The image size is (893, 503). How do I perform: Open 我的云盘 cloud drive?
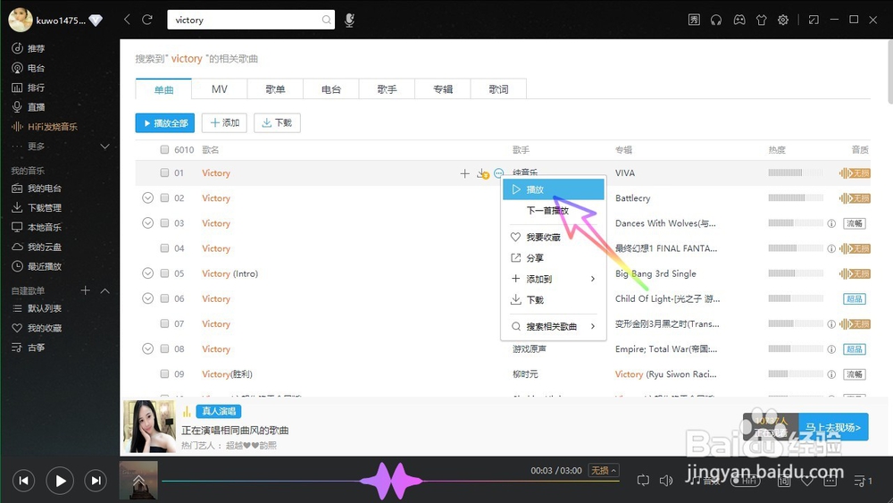tap(37, 247)
